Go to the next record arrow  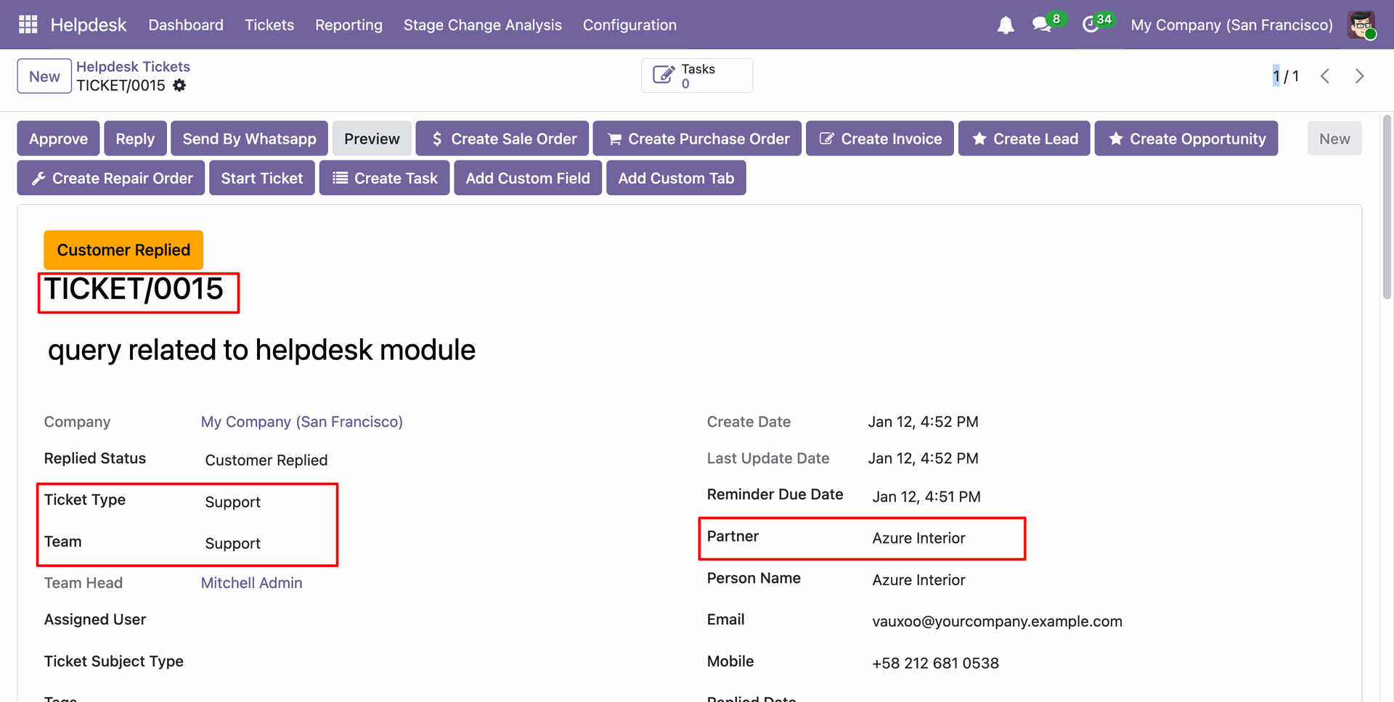pos(1359,76)
